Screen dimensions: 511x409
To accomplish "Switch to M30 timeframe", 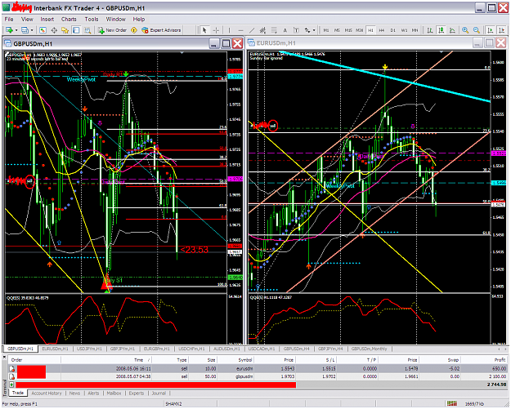I will click(360, 30).
